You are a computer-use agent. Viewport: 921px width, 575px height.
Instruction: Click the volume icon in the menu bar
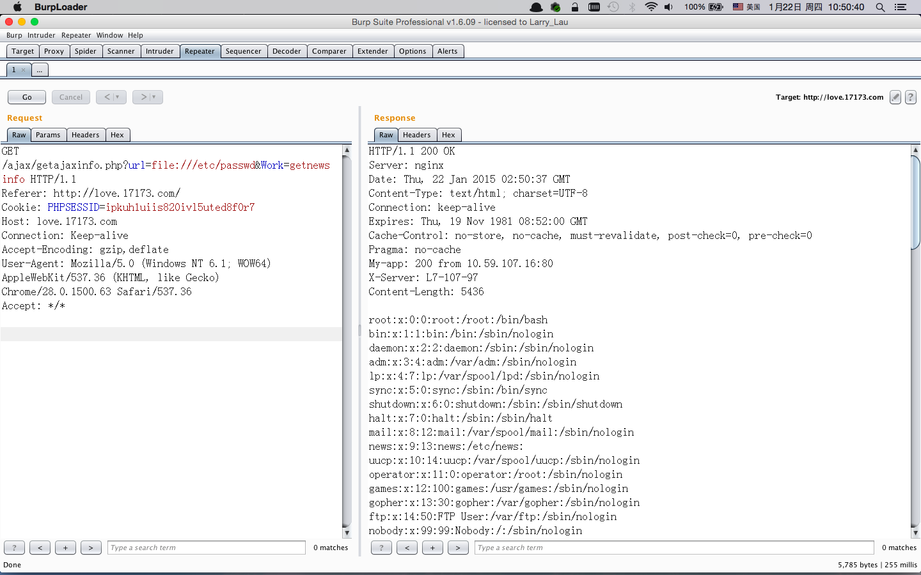pyautogui.click(x=669, y=7)
